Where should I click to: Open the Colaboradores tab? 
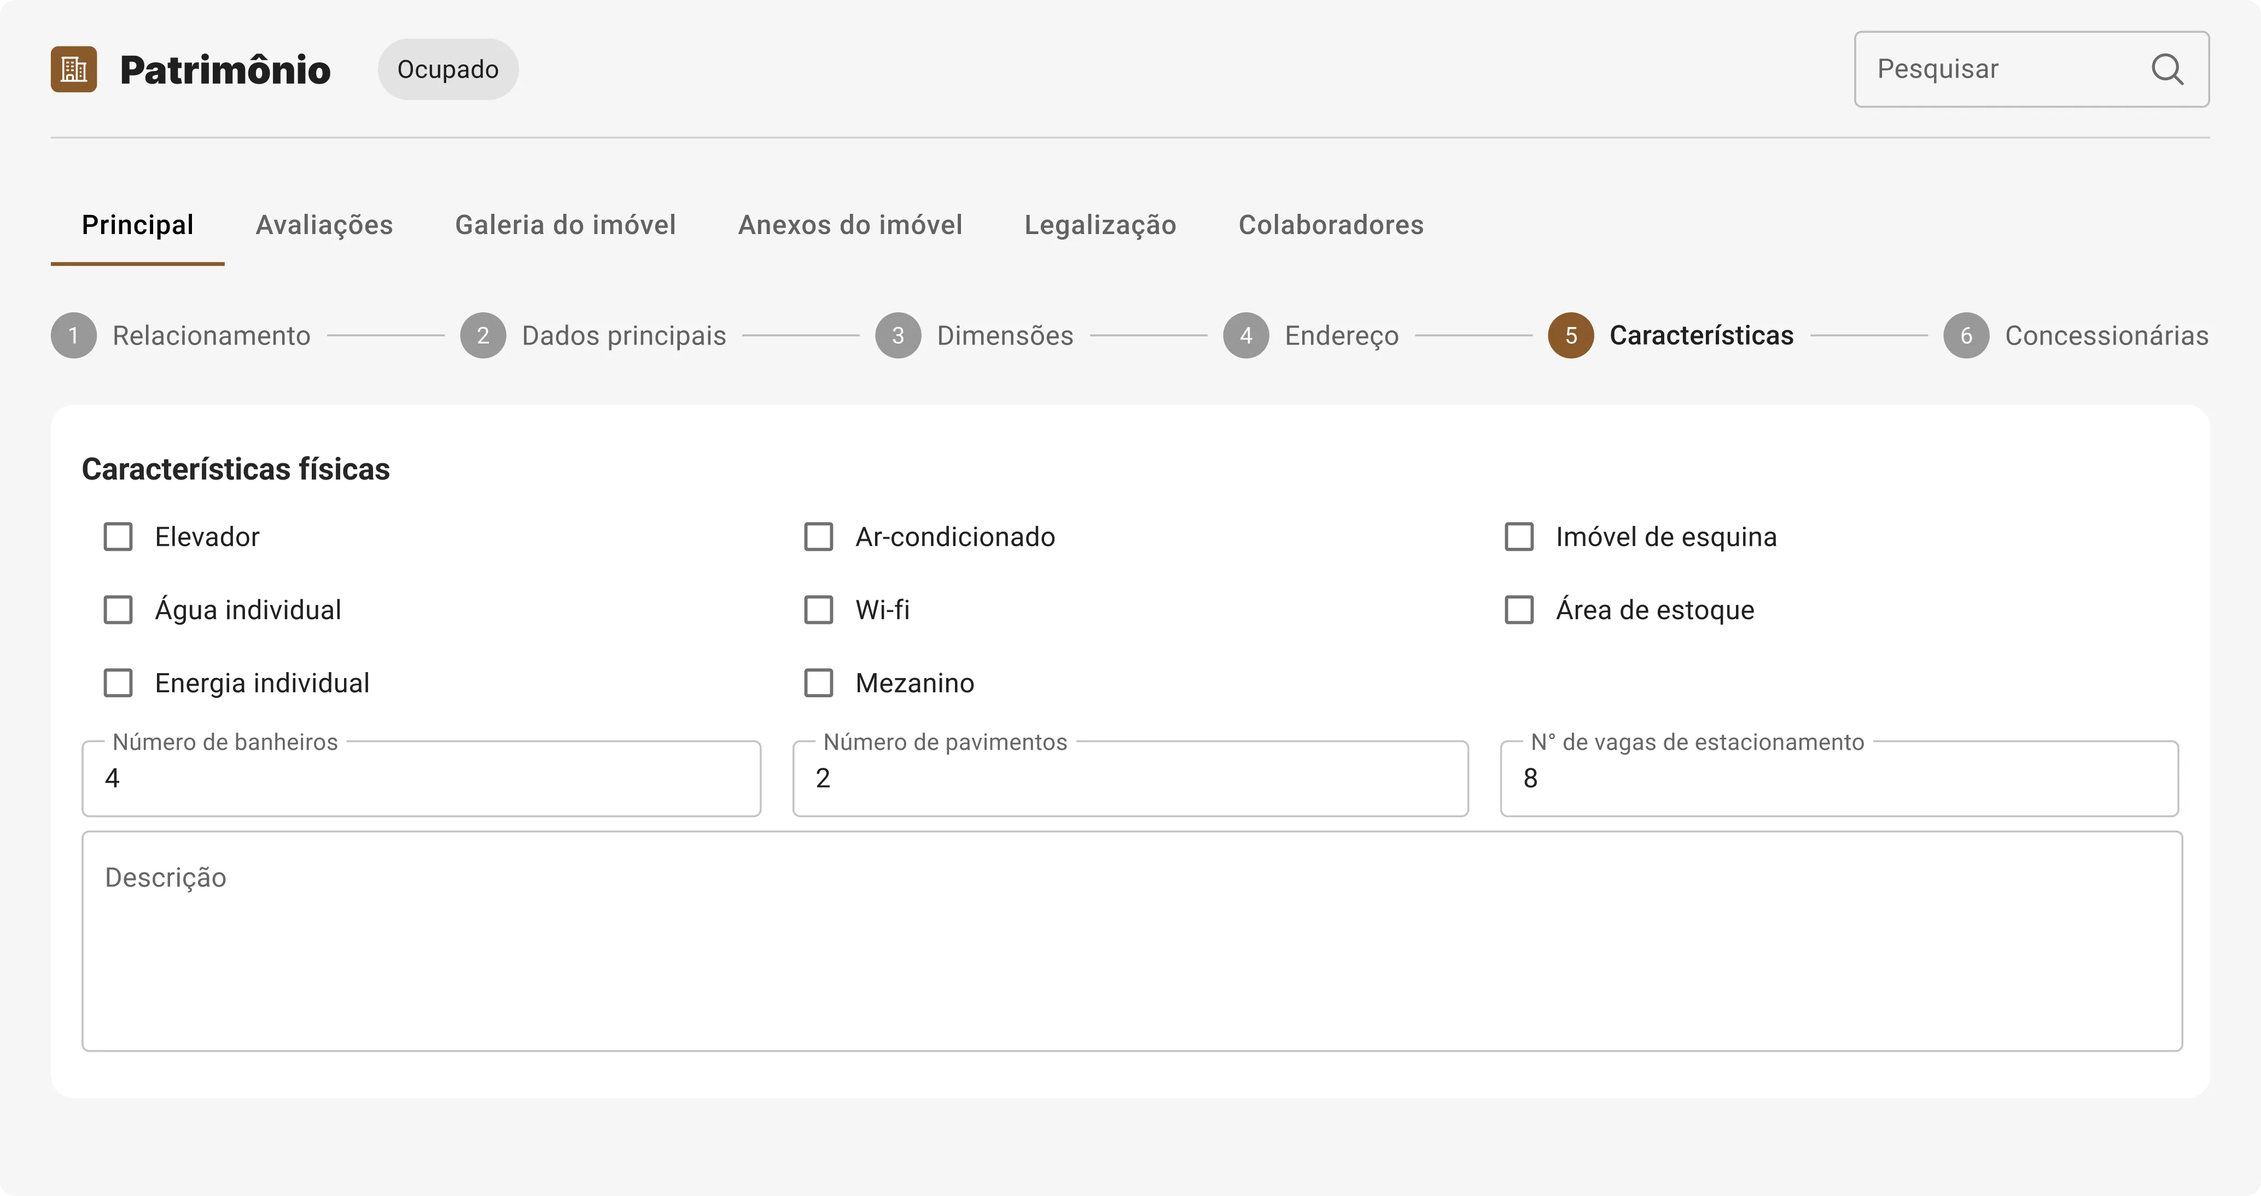(1331, 225)
